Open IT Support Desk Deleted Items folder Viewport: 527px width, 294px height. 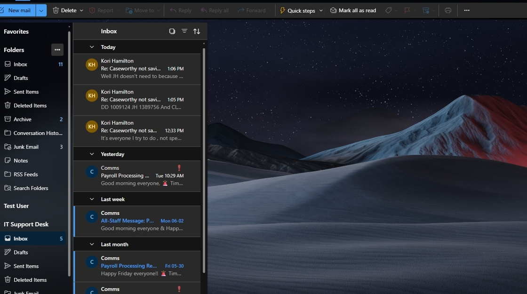pos(33,280)
